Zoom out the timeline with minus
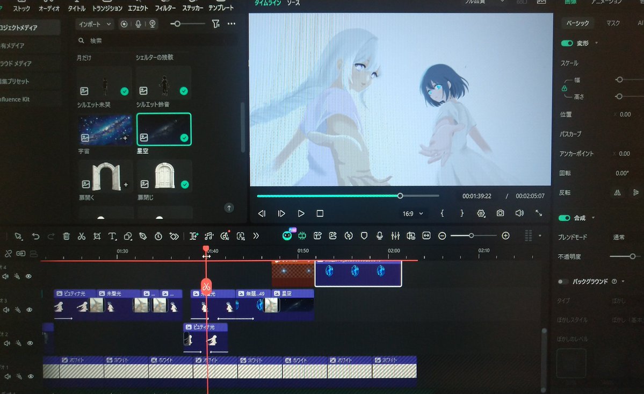This screenshot has width=644, height=394. pos(442,236)
